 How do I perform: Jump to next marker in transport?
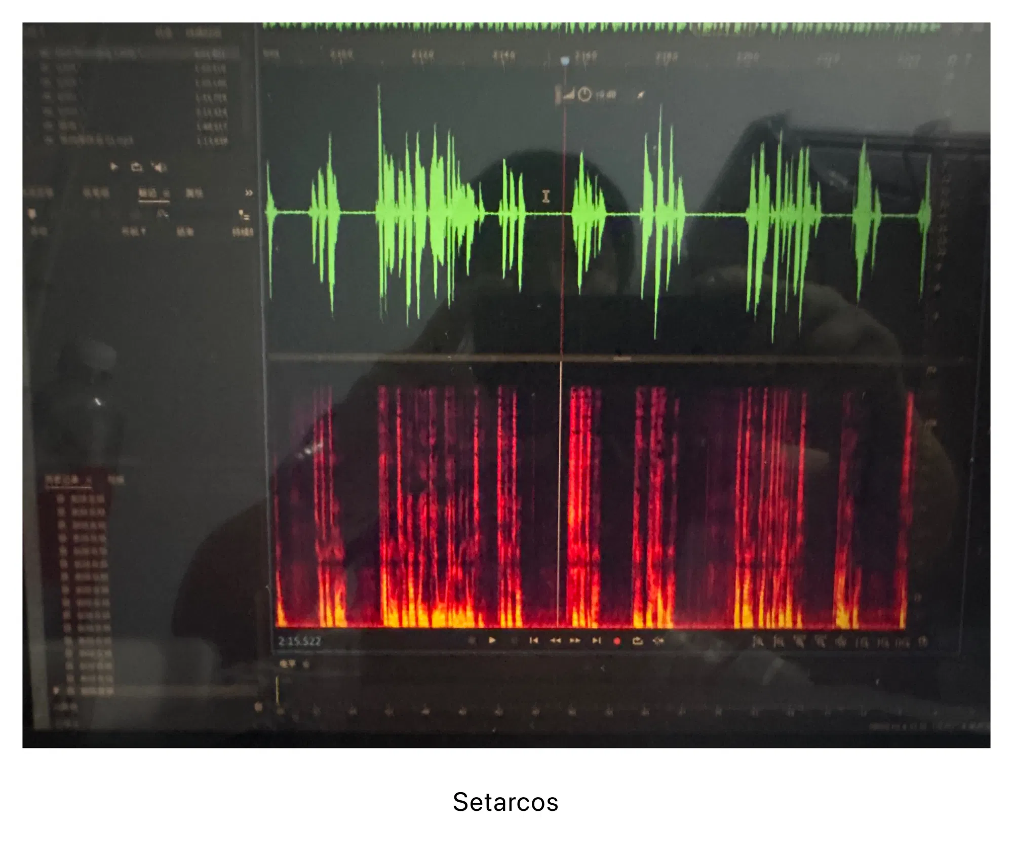click(597, 641)
